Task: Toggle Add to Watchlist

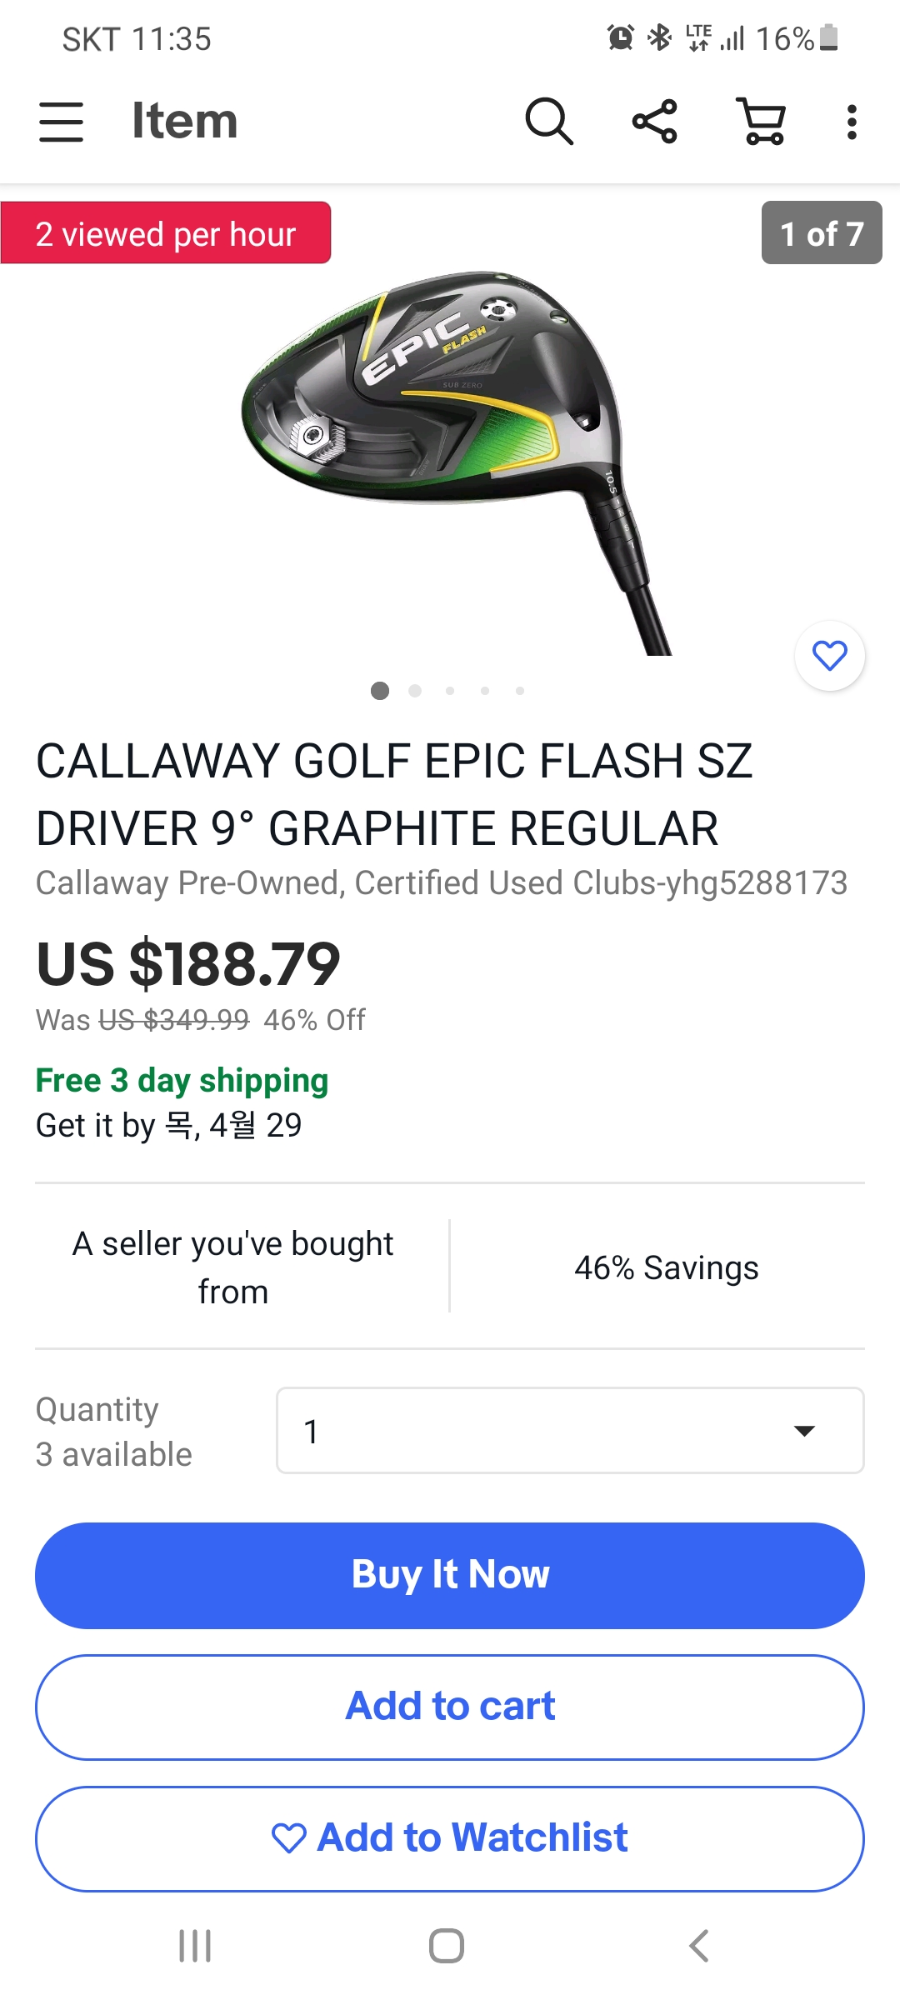Action: pos(450,1838)
